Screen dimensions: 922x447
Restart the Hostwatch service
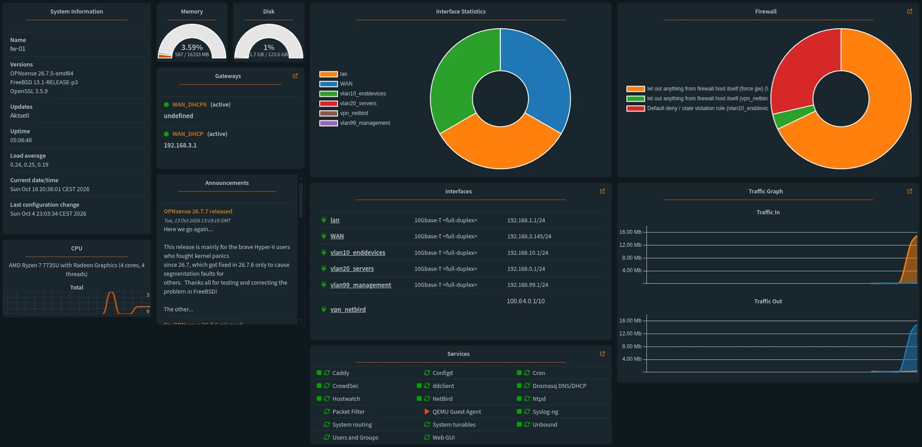pos(327,399)
